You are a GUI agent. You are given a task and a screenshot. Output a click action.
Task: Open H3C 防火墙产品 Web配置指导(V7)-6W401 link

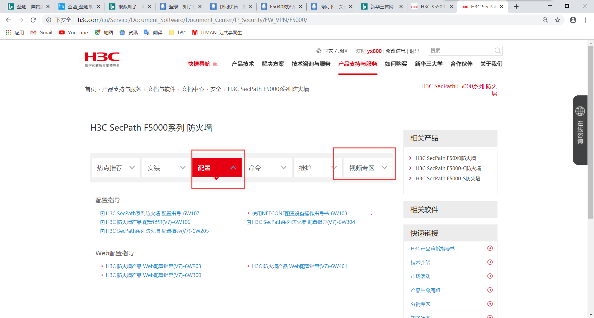click(x=299, y=266)
